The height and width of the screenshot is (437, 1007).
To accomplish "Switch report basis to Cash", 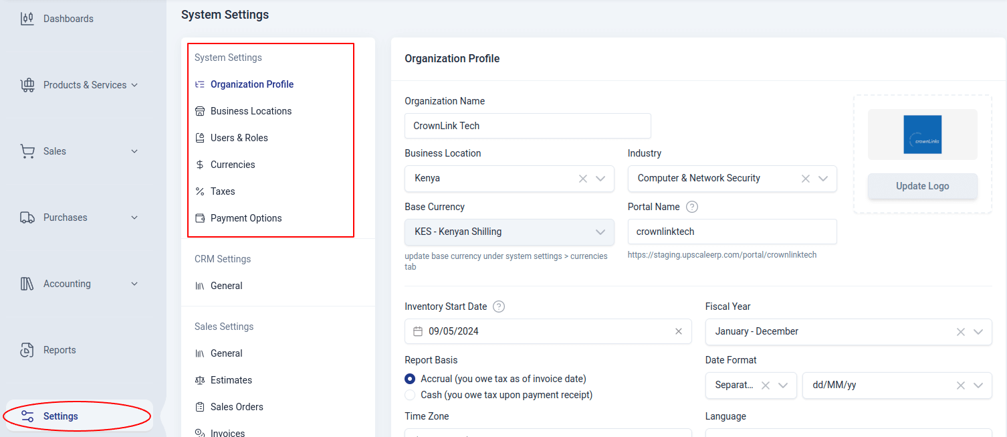I will pos(409,394).
